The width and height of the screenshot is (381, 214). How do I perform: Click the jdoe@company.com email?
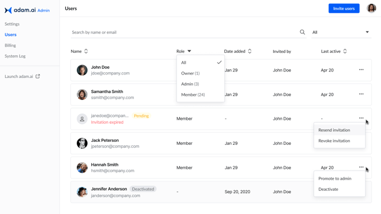click(111, 73)
